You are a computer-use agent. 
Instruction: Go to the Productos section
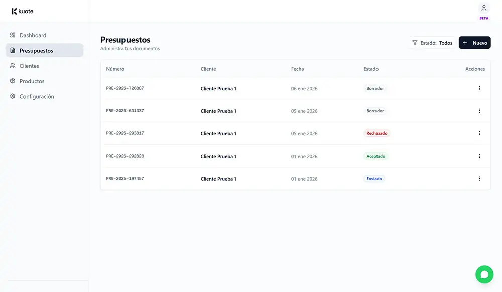click(32, 81)
